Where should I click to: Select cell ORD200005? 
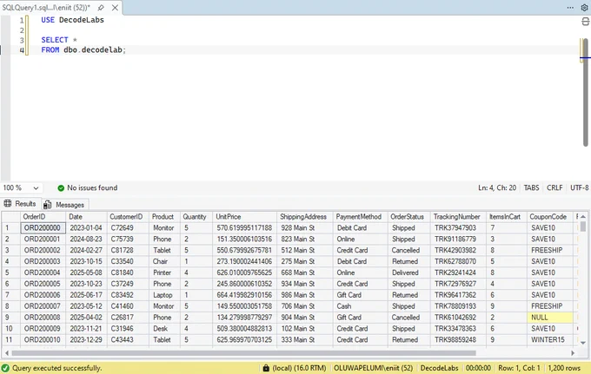[43, 284]
